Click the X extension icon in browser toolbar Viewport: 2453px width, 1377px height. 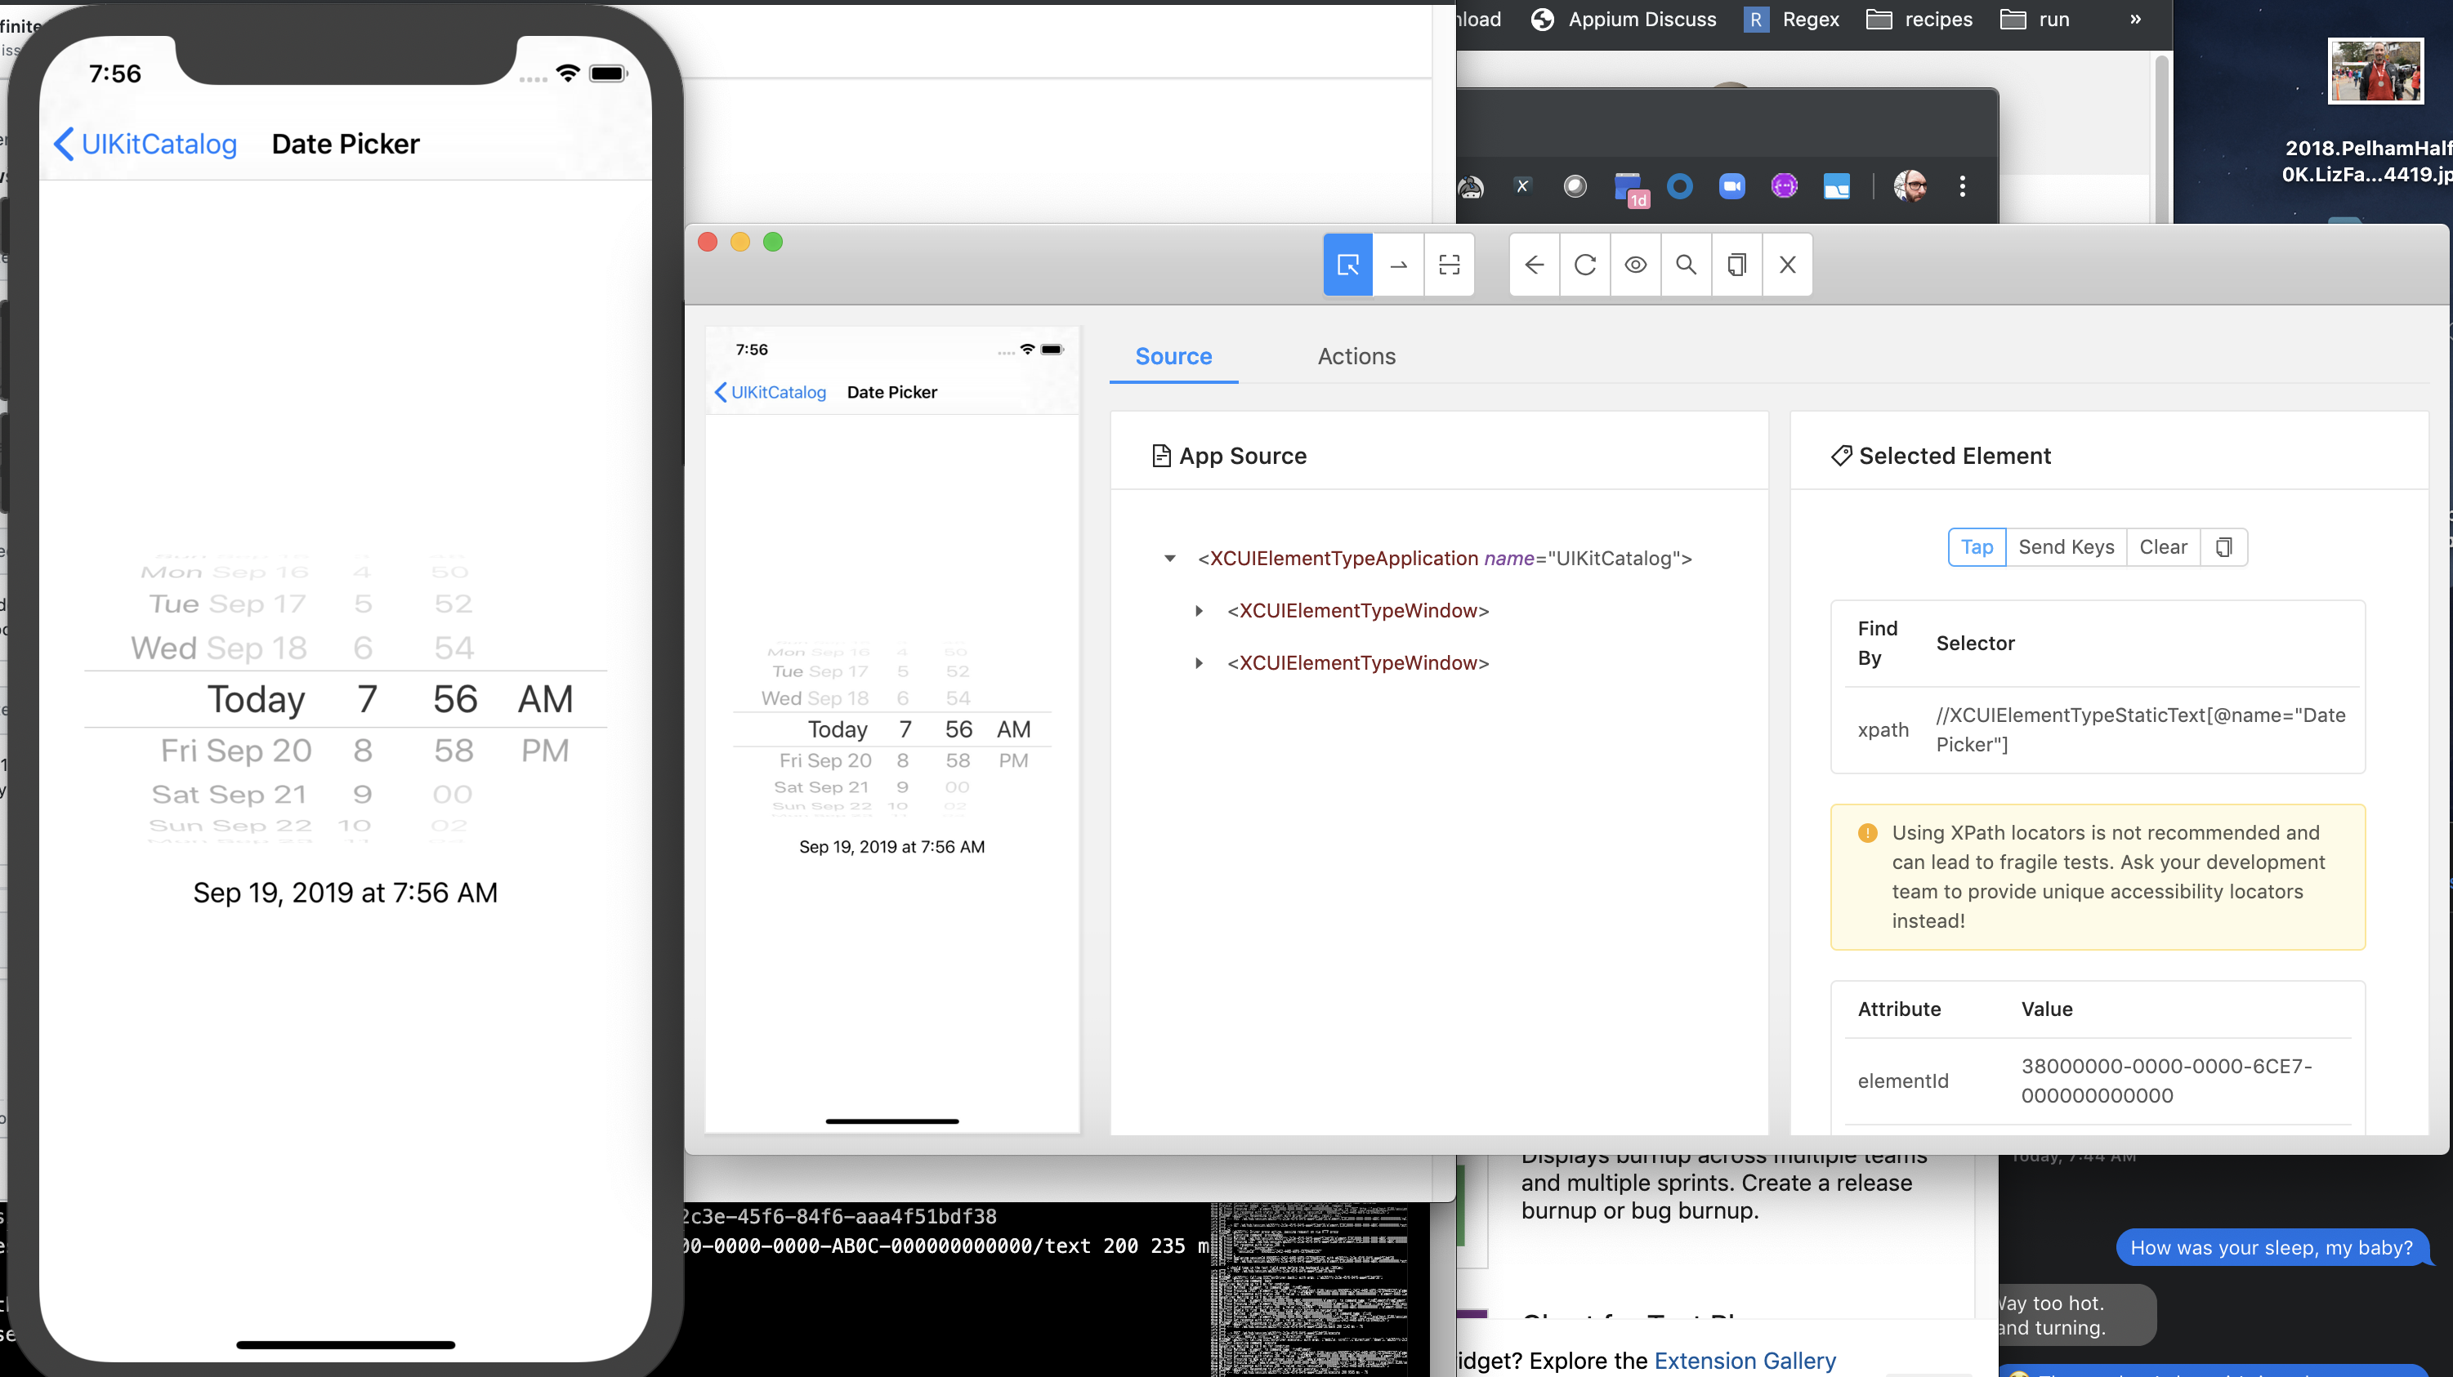point(1521,186)
